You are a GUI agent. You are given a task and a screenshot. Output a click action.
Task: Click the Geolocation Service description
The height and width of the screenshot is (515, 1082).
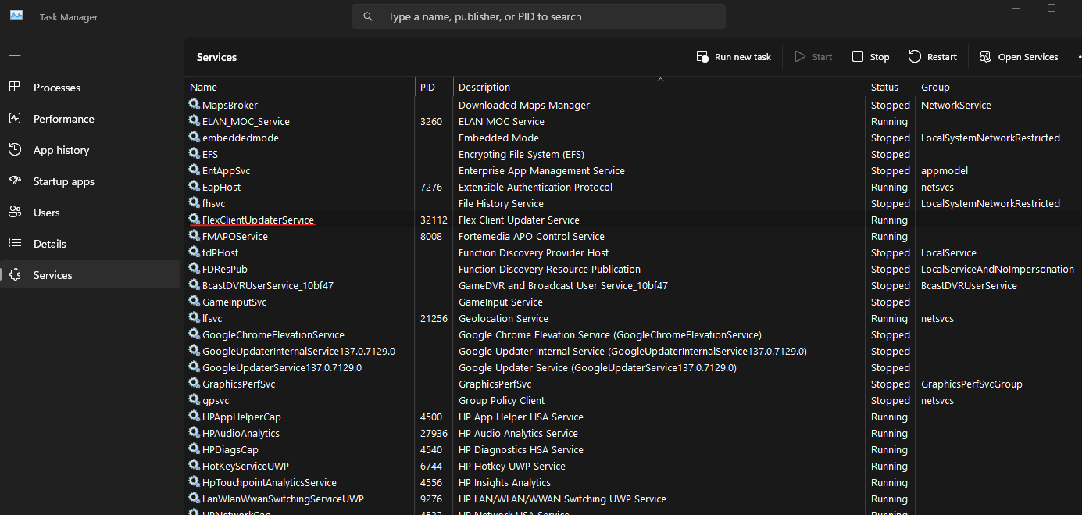[x=503, y=318]
